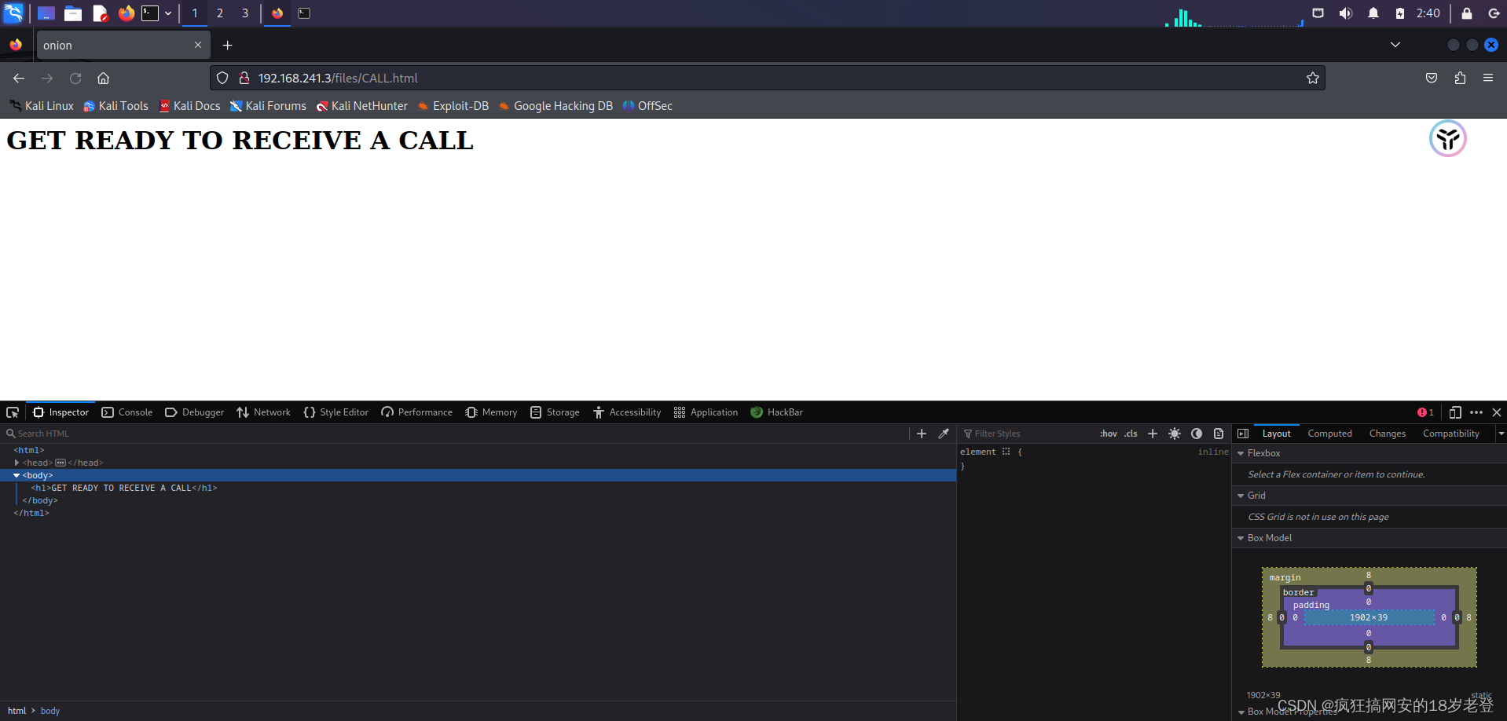Toggle print media simulation
This screenshot has width=1507, height=721.
click(1219, 434)
